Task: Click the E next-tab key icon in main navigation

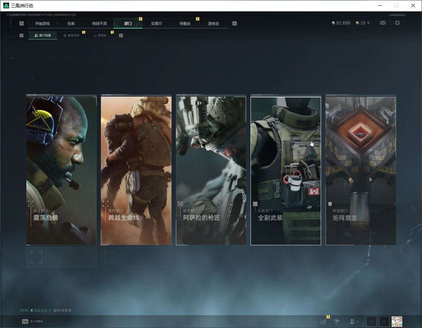Action: (x=234, y=23)
